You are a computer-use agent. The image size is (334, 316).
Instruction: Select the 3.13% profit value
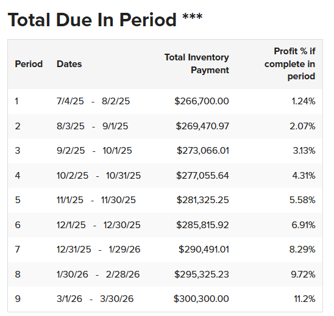(304, 151)
